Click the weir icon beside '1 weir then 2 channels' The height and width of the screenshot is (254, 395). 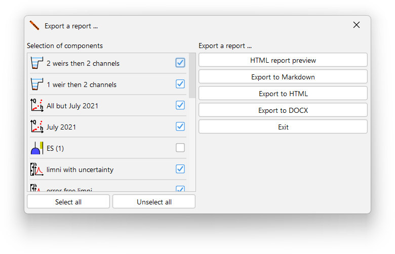36,84
